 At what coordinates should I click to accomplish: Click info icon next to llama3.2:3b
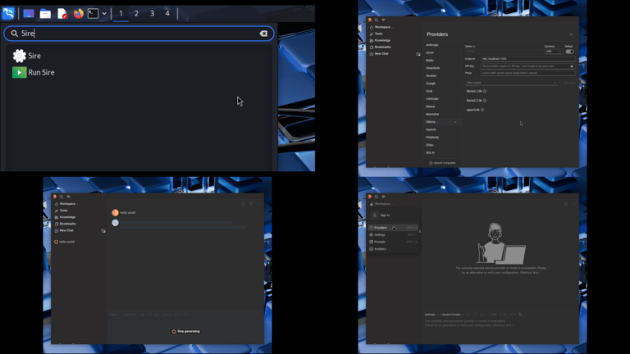click(x=485, y=101)
